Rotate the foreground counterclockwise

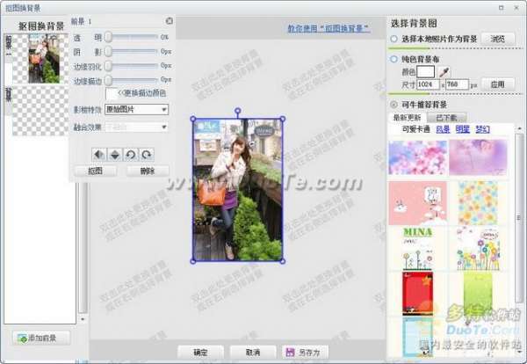[x=132, y=154]
